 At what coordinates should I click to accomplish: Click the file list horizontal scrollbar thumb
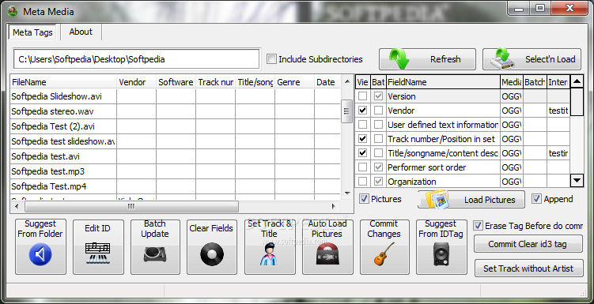(x=131, y=206)
